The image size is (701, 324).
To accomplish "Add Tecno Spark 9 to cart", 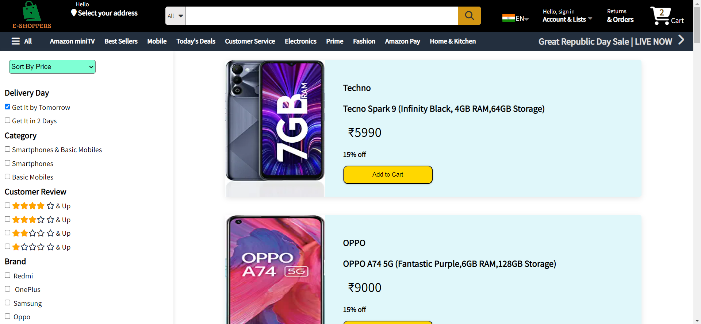I will [387, 175].
